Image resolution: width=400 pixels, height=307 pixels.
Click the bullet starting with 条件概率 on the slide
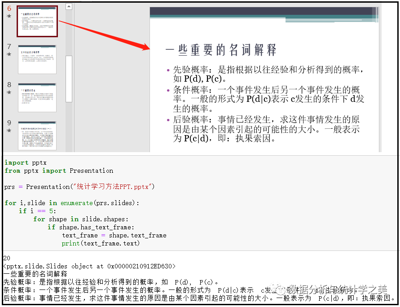[x=265, y=99]
